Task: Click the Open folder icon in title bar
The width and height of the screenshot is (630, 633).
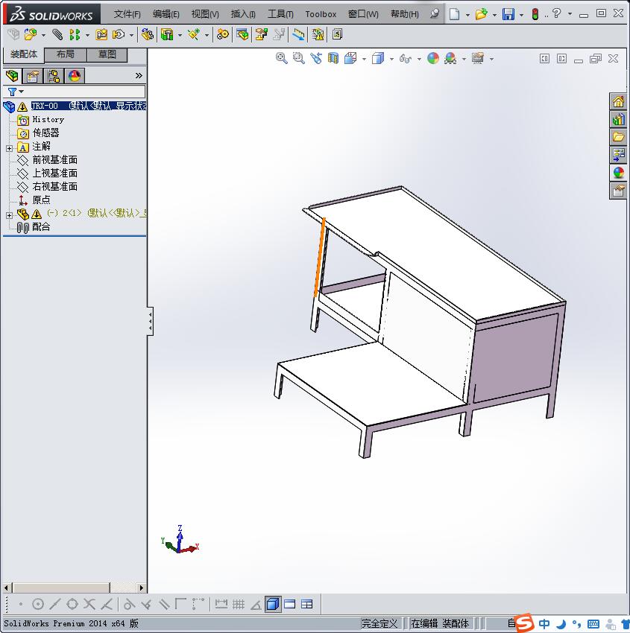Action: [x=481, y=14]
